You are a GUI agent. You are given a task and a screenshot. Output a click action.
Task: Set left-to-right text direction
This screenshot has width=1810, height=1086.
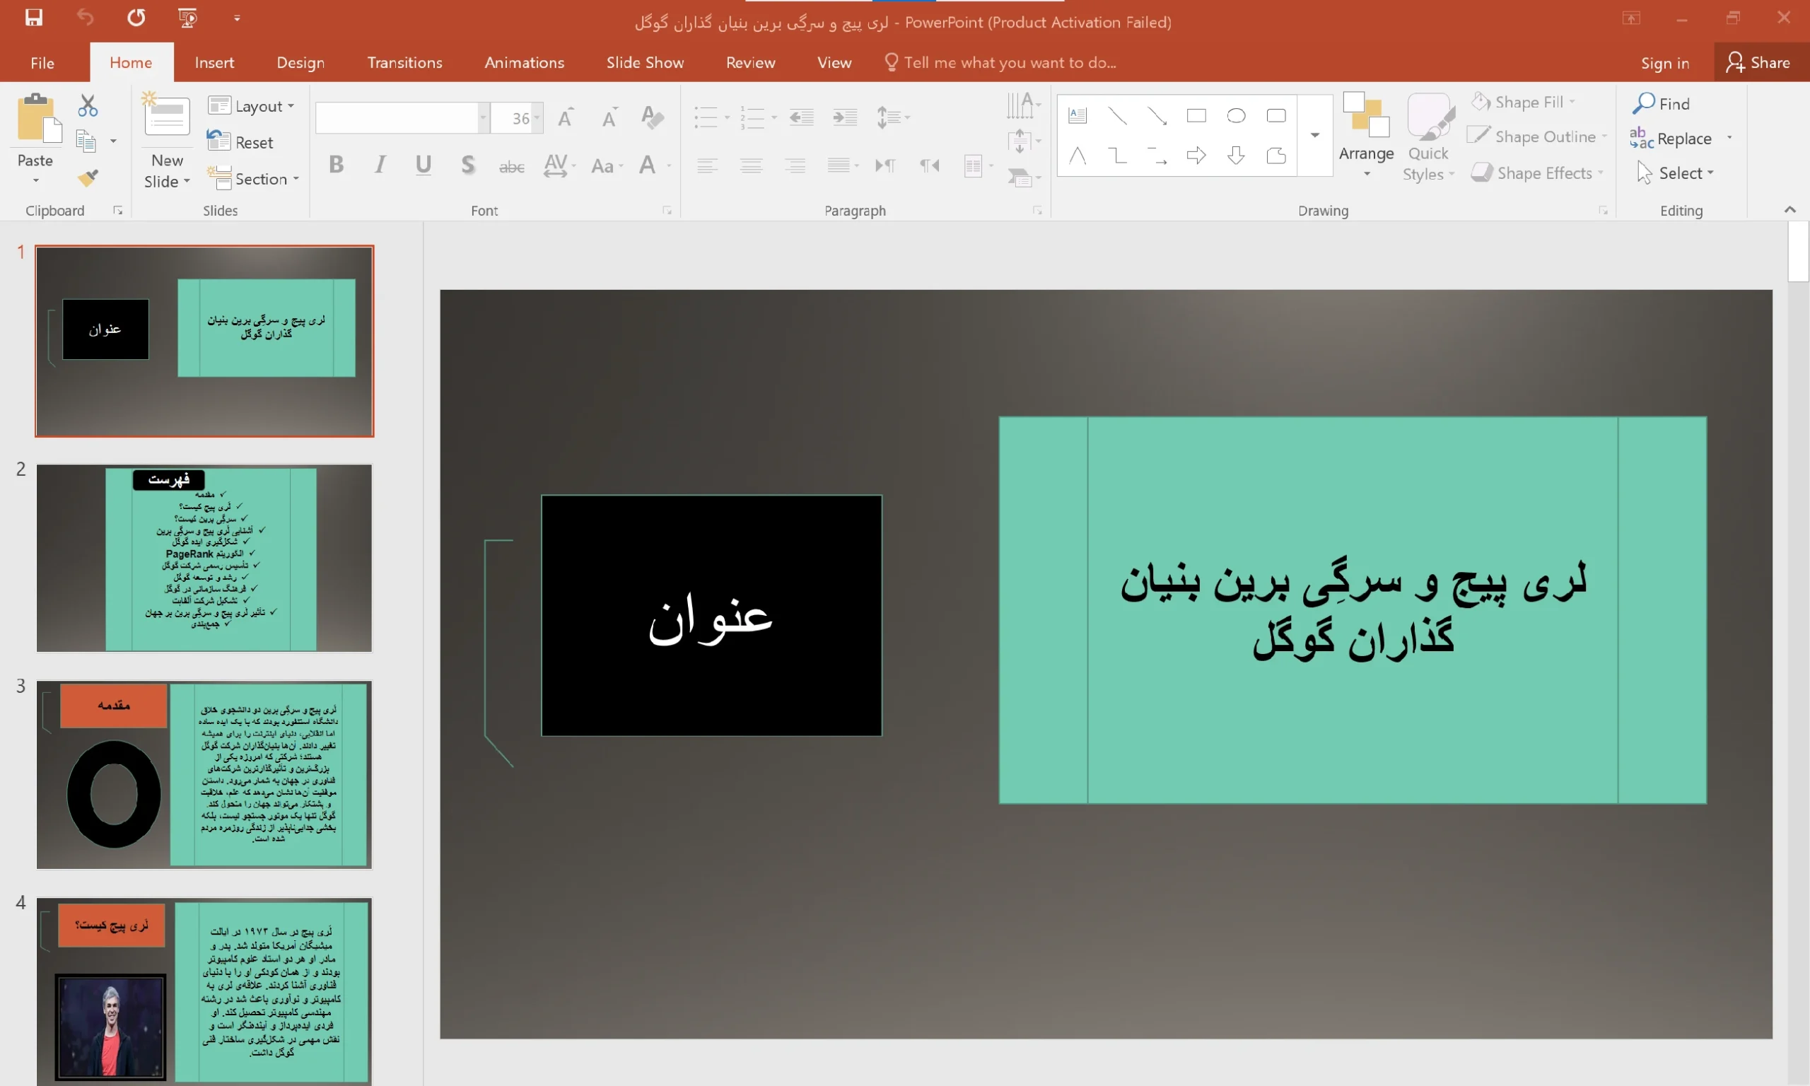[x=885, y=166]
